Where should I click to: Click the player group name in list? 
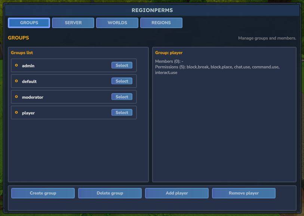point(28,113)
